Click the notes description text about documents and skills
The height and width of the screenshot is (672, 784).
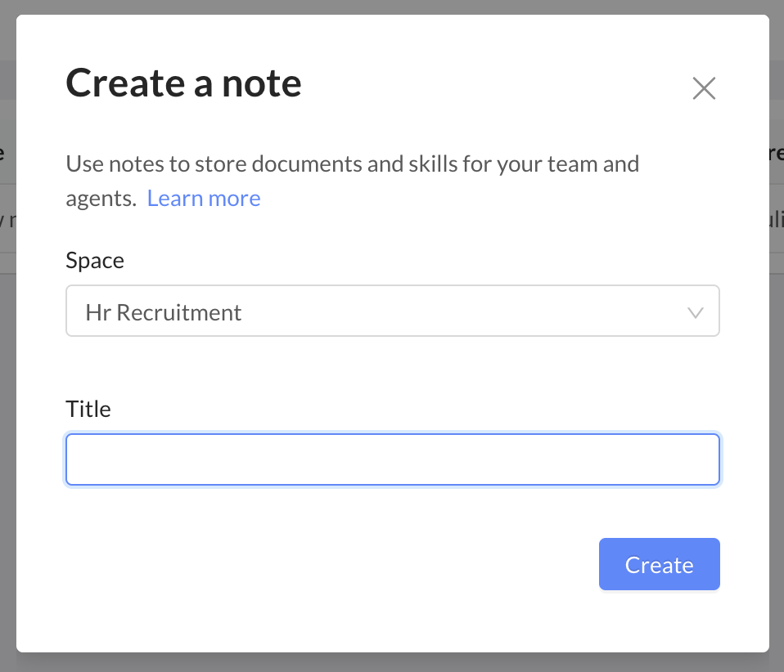click(x=353, y=181)
